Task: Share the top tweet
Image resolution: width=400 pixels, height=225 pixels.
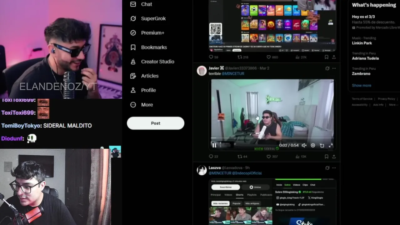Action: (334, 57)
